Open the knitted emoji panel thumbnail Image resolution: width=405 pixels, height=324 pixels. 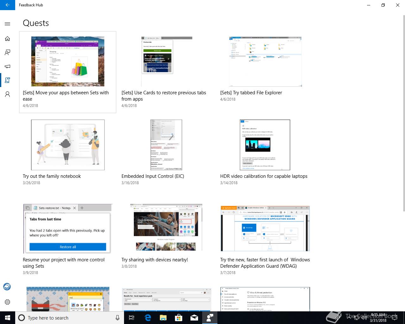pyautogui.click(x=68, y=299)
